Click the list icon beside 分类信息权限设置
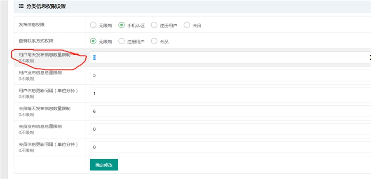This screenshot has height=179, width=371. pos(21,6)
